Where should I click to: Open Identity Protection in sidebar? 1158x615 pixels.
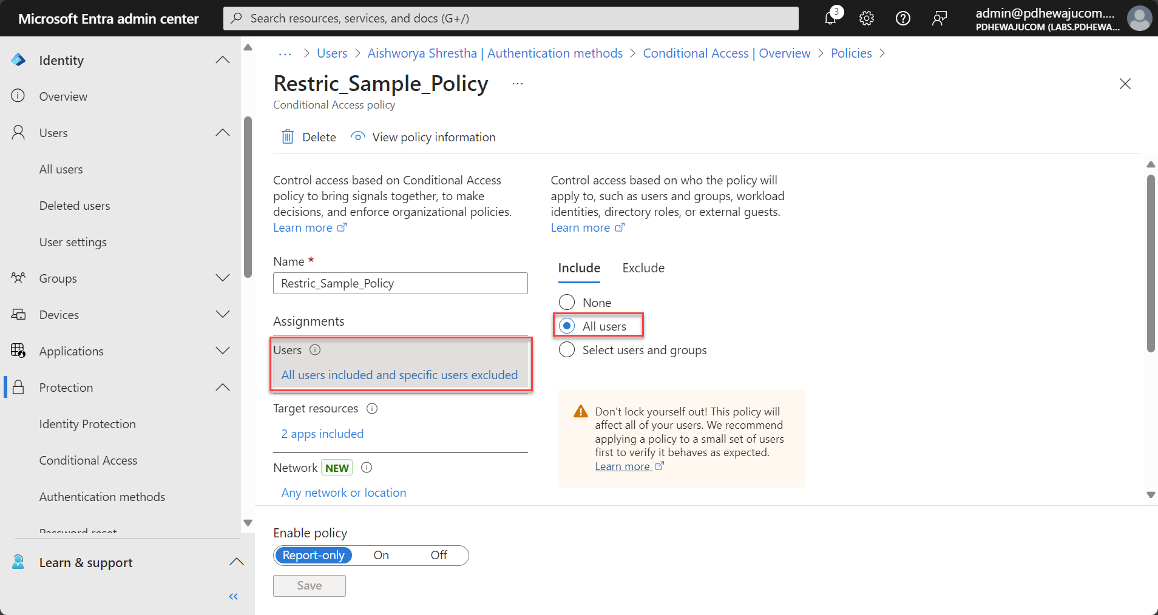[x=87, y=424]
